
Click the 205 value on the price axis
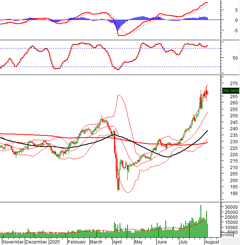coord(234,174)
